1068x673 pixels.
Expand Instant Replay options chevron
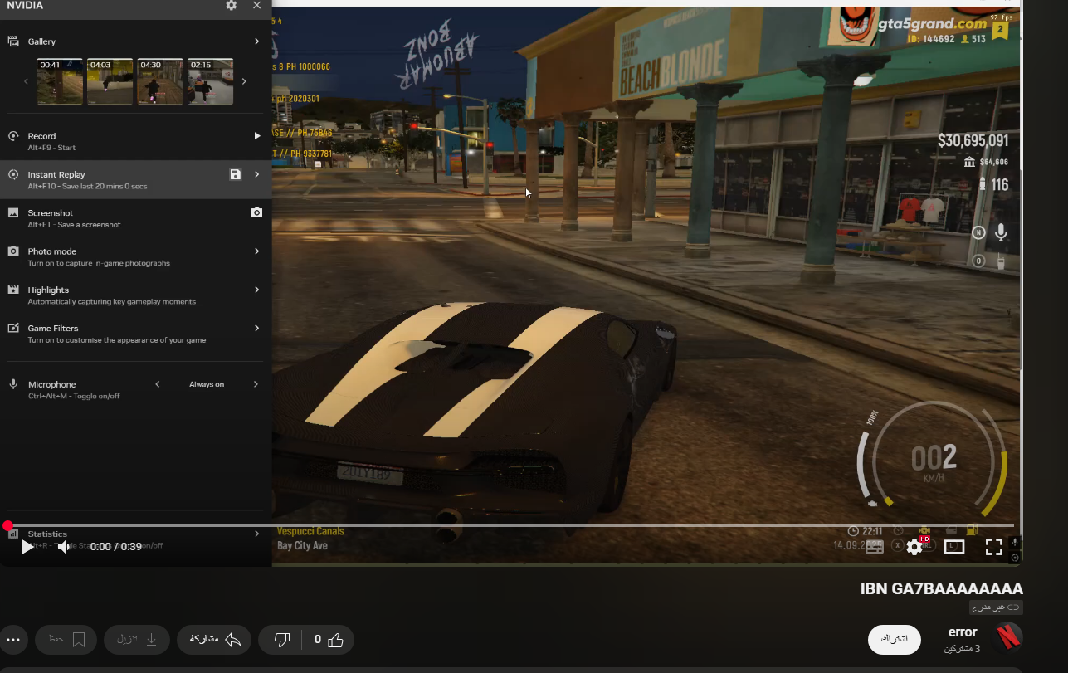[256, 174]
